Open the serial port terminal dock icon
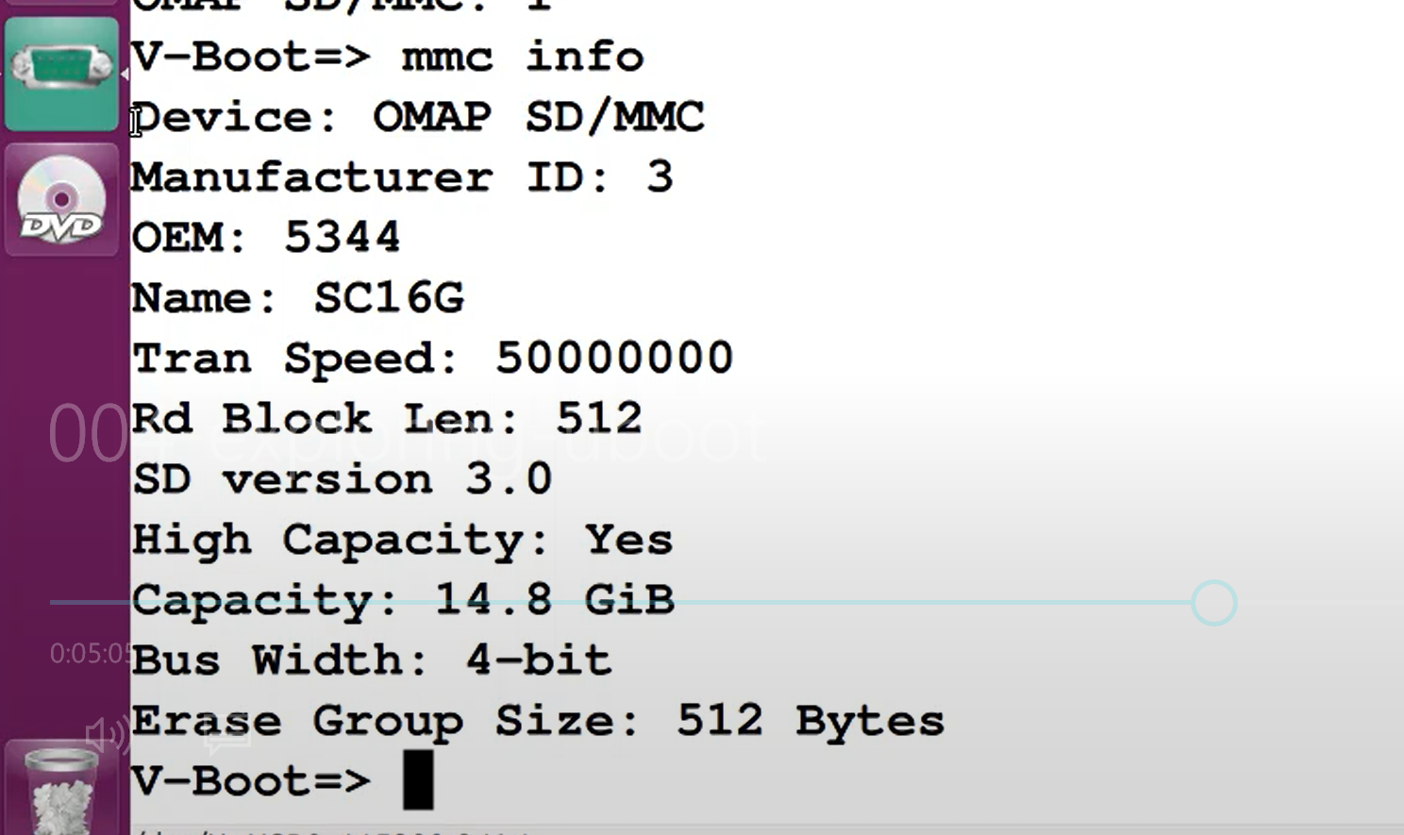 (x=61, y=74)
